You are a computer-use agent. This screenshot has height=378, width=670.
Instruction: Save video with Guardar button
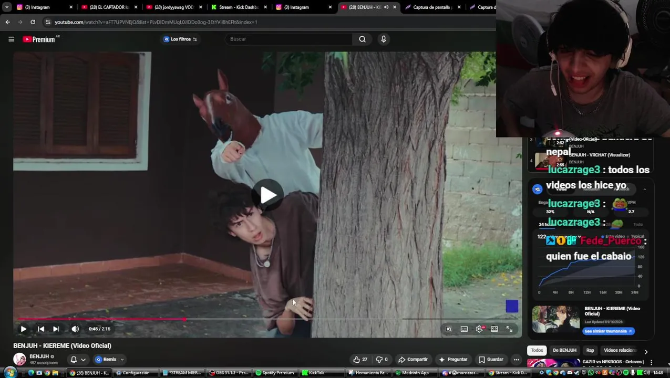491,360
